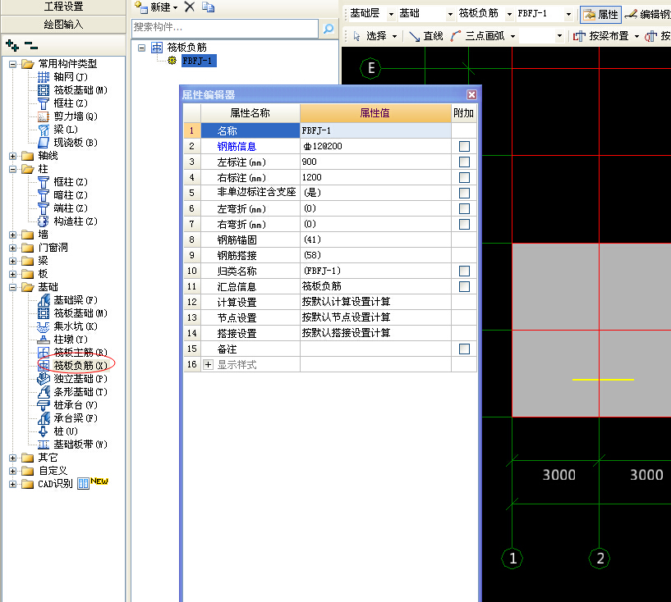Image resolution: width=671 pixels, height=602 pixels.
Task: Toggle 附加 checkbox for 非单边标注含支座 row
Action: click(x=464, y=193)
